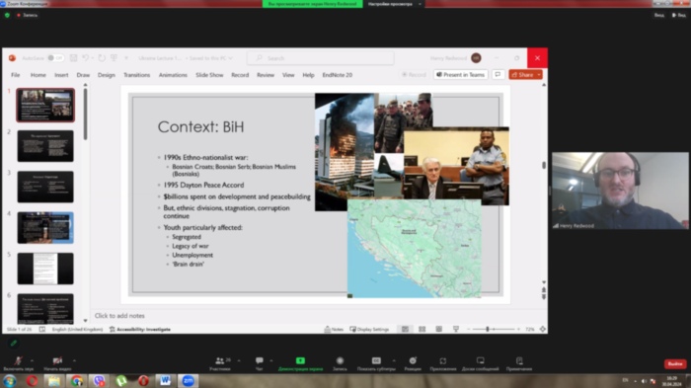
Task: Click the Reactions icon in Zoom toolbar
Action: tap(413, 363)
